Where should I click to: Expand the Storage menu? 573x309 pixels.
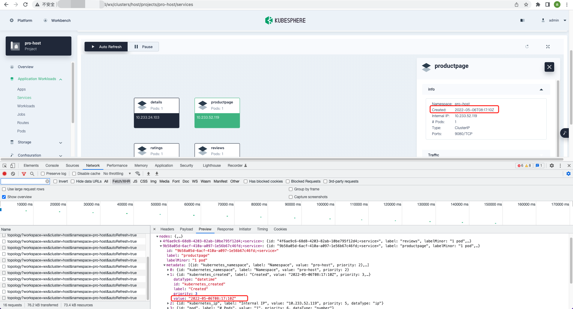coord(61,143)
